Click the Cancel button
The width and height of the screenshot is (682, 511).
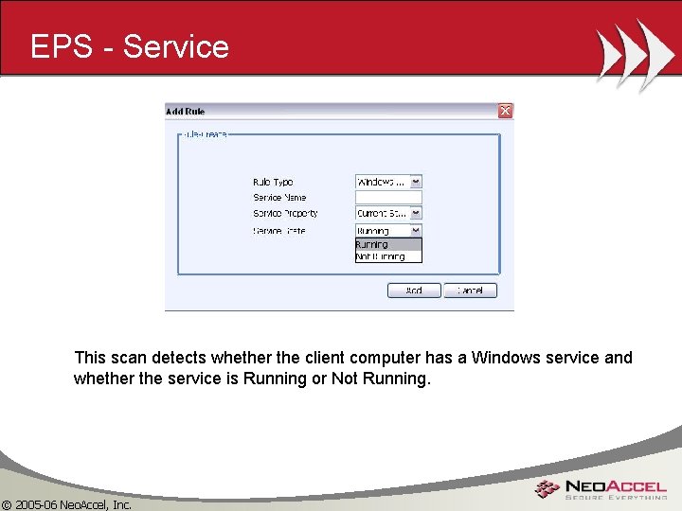point(470,291)
